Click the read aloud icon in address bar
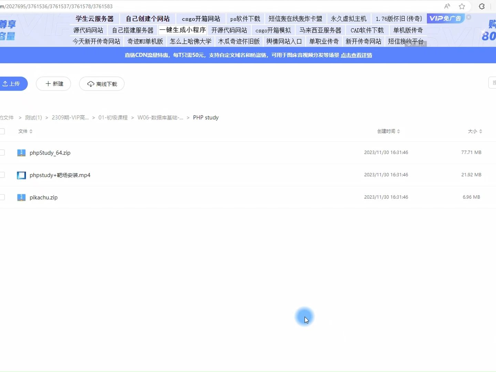Screen dimensions: 496x372 (447, 6)
